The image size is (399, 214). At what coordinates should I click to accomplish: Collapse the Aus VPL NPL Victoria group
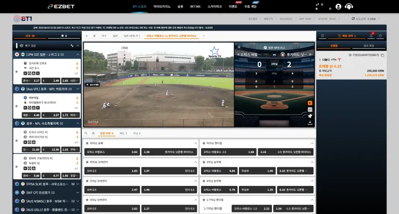tap(77, 89)
